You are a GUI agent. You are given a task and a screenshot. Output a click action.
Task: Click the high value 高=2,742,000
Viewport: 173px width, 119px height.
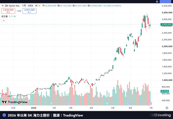point(64,6)
